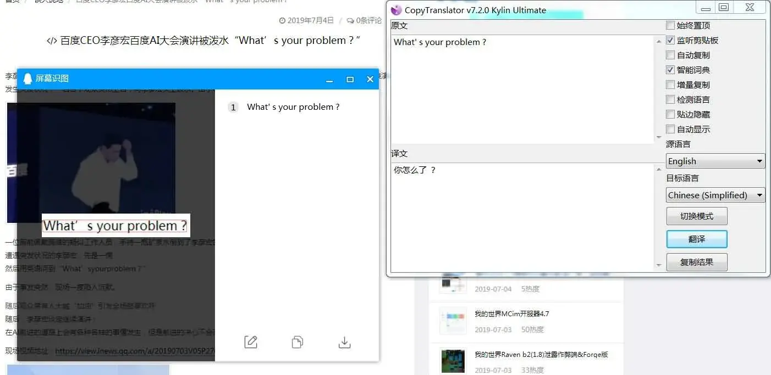Click the clock icon beside 2019年7月4日

(283, 20)
